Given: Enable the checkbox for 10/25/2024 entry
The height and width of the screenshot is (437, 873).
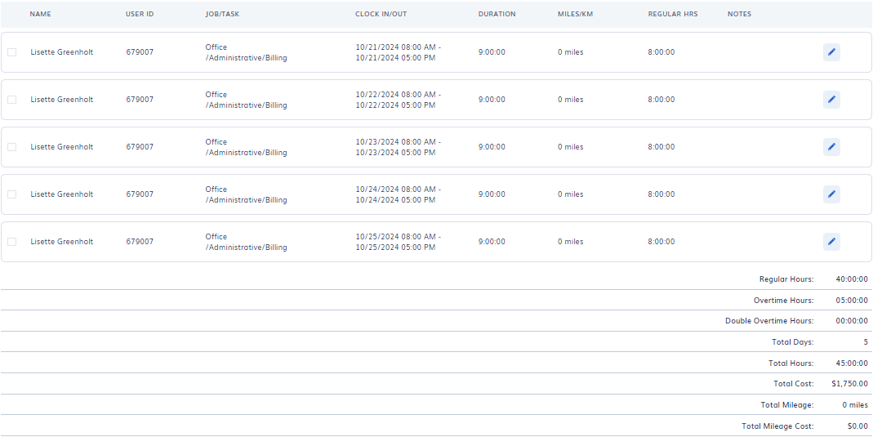Looking at the screenshot, I should tap(11, 242).
